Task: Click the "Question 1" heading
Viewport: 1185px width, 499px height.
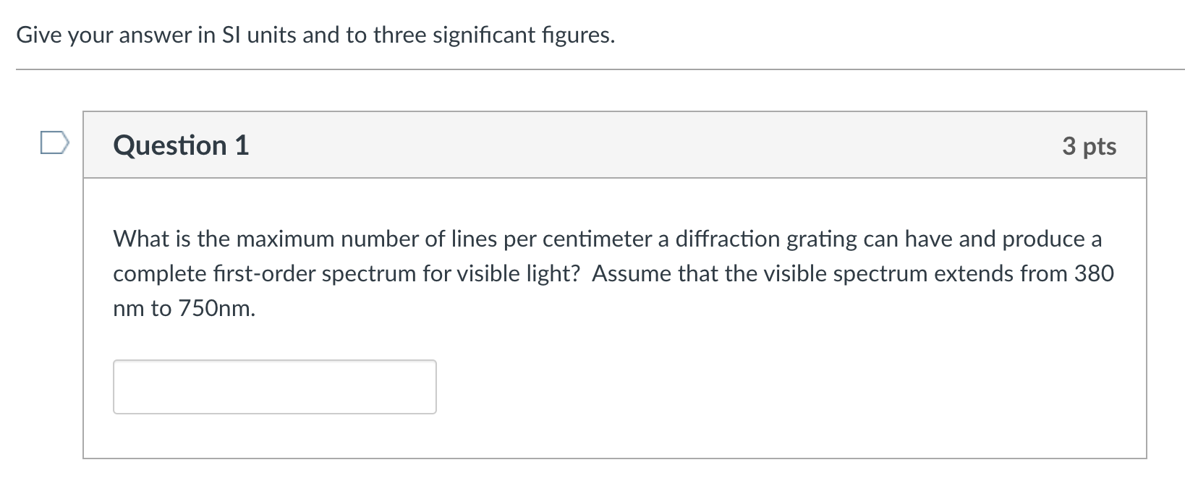Action: point(181,145)
